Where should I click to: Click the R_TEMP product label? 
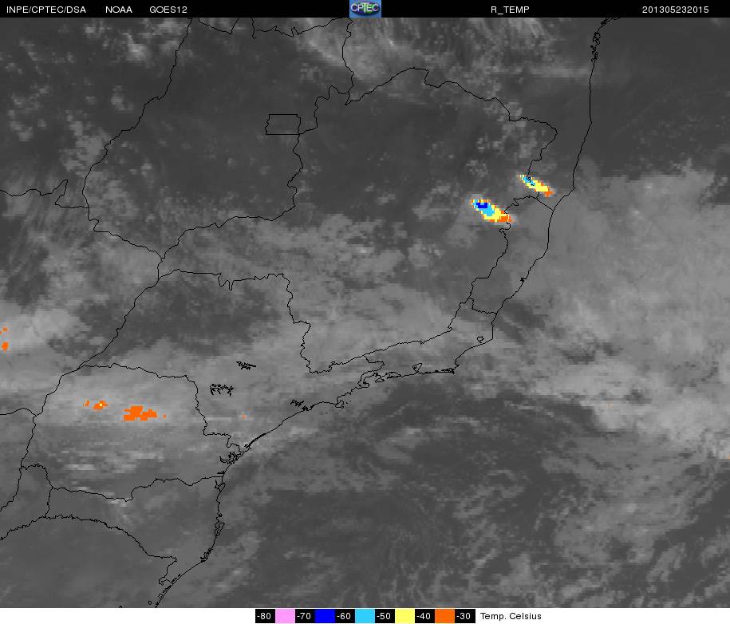[x=510, y=10]
